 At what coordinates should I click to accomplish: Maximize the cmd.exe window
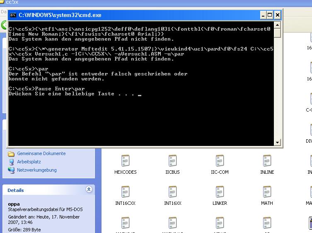click(270, 15)
